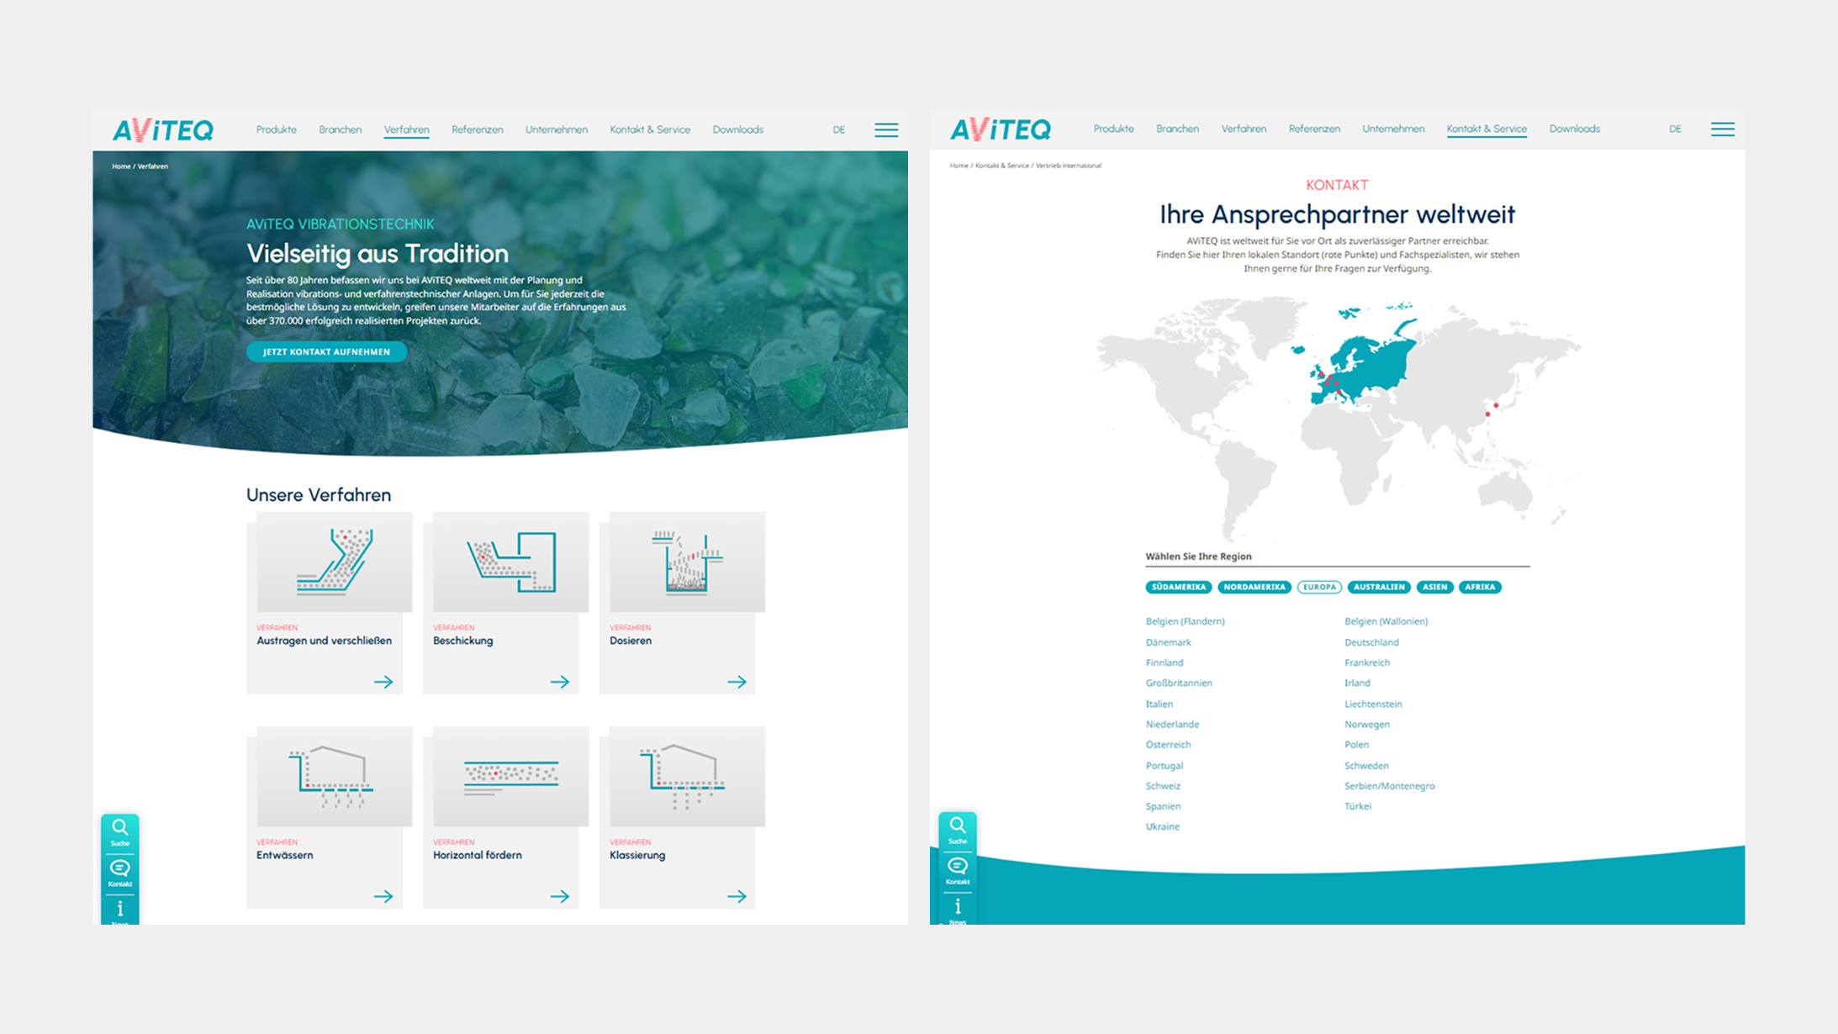The width and height of the screenshot is (1838, 1034).
Task: Click arrow on Klassierung card
Action: click(x=737, y=896)
